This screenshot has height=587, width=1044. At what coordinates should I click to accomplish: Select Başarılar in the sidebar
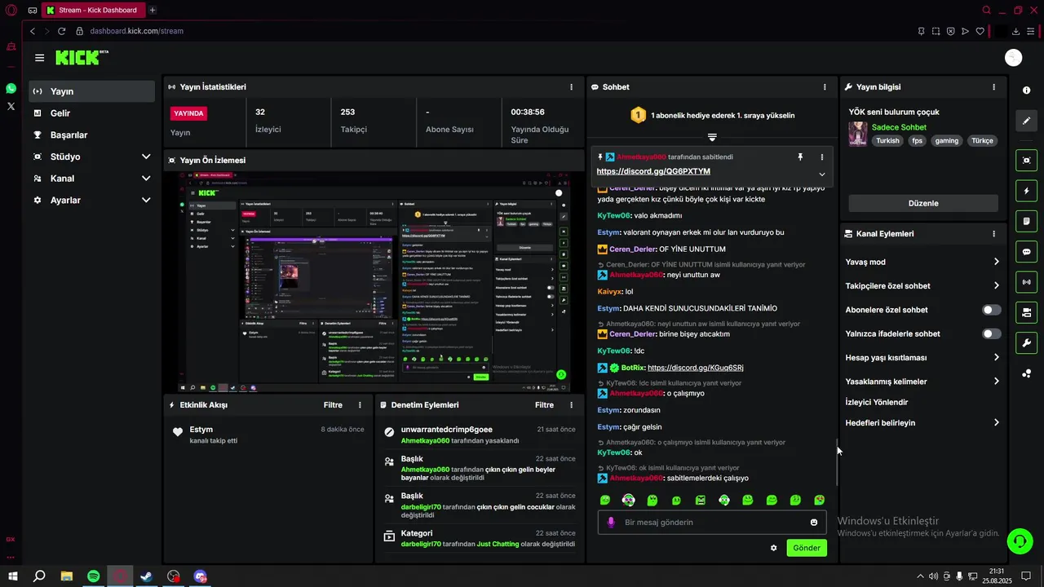click(91, 135)
